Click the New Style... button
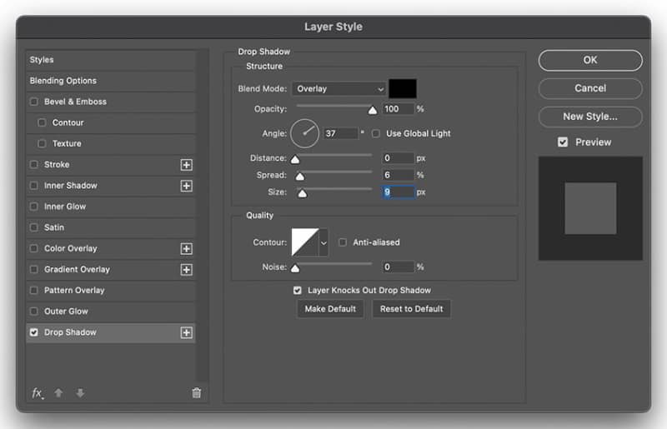The image size is (667, 429). (x=590, y=117)
